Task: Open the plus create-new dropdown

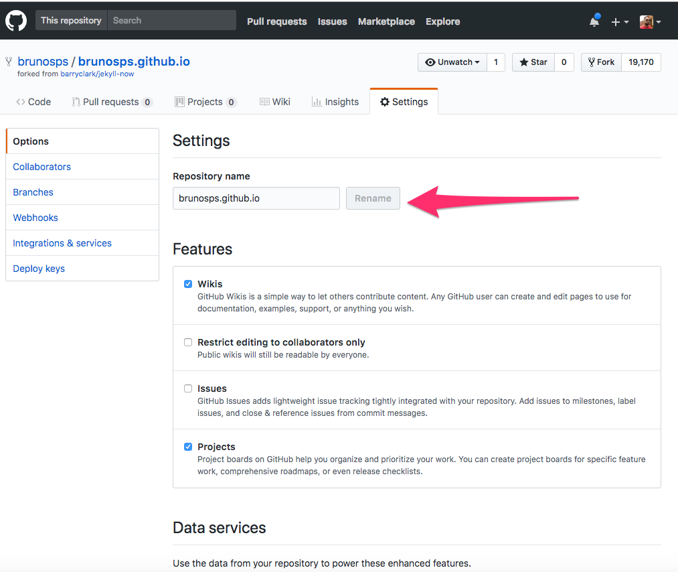Action: tap(619, 21)
